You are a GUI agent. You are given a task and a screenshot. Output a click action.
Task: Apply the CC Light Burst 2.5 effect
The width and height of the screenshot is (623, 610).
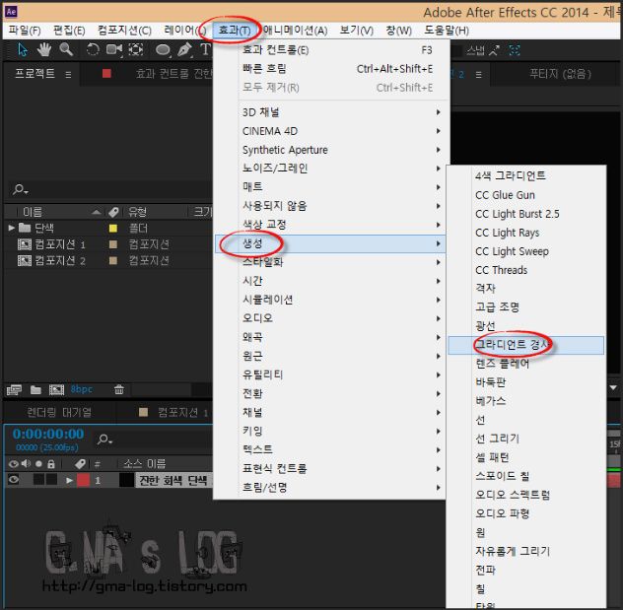pos(525,214)
